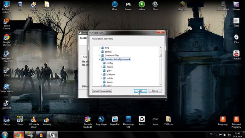Image resolution: width=245 pixels, height=138 pixels.
Task: Launch Audacity from the desktop
Action: (x=47, y=121)
